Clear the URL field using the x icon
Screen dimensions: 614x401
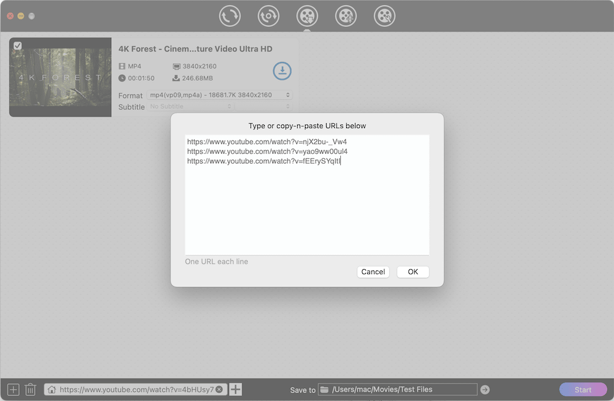(x=219, y=389)
